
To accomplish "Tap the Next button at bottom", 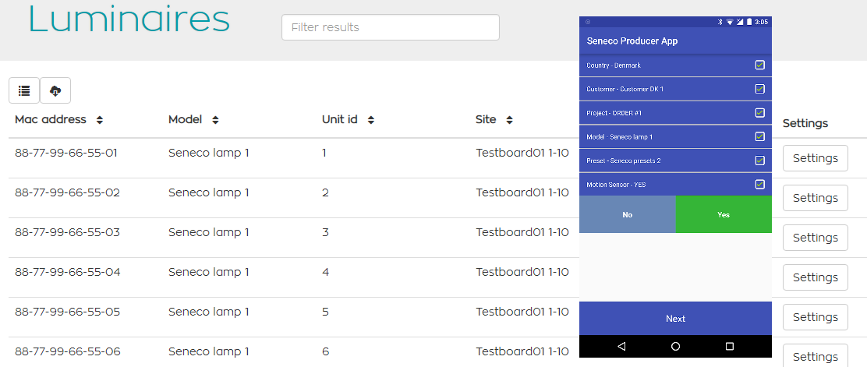I will [x=675, y=319].
